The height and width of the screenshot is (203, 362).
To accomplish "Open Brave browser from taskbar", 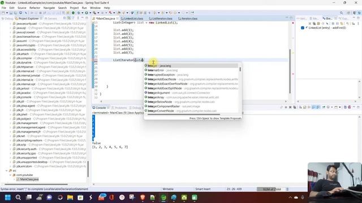I will 143,197.
